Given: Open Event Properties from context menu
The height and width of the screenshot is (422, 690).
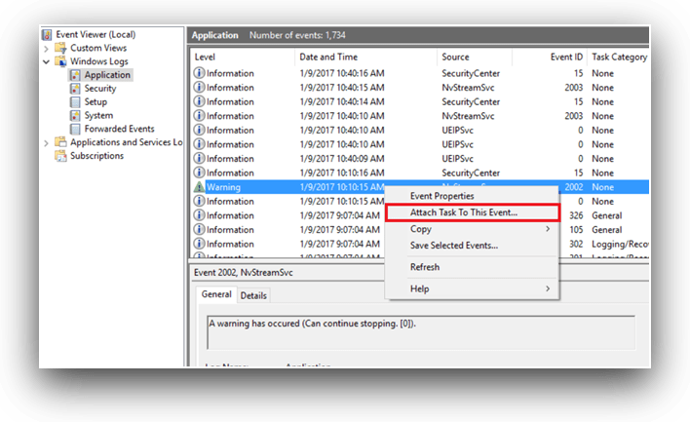Looking at the screenshot, I should tap(441, 196).
